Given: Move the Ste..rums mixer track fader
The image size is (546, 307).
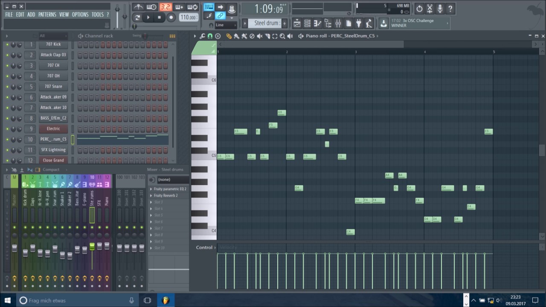Looking at the screenshot, I should coord(92,246).
